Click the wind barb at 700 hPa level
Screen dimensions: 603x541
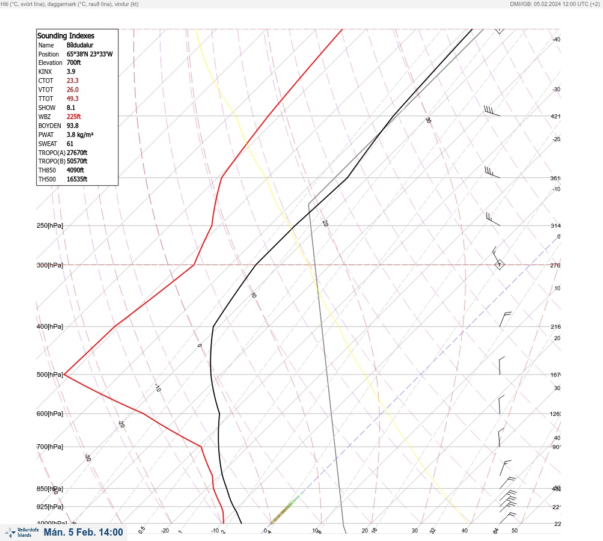(x=501, y=438)
